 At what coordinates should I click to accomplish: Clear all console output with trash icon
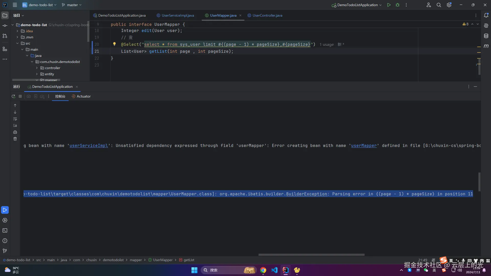click(15, 139)
